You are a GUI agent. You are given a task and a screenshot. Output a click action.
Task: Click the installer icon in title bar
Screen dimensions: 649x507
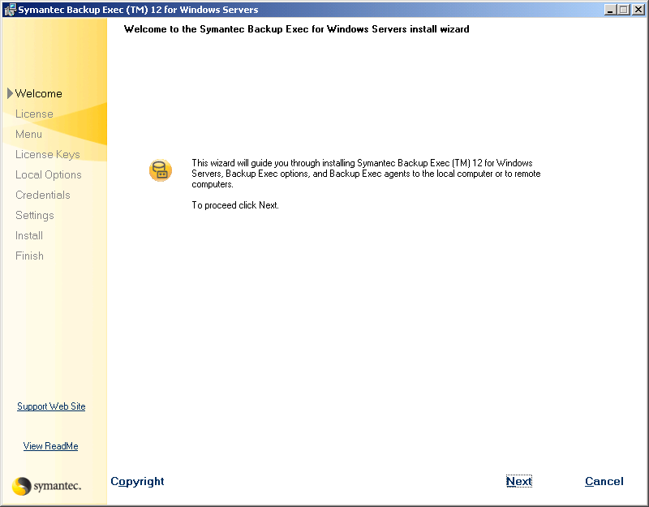(10, 10)
